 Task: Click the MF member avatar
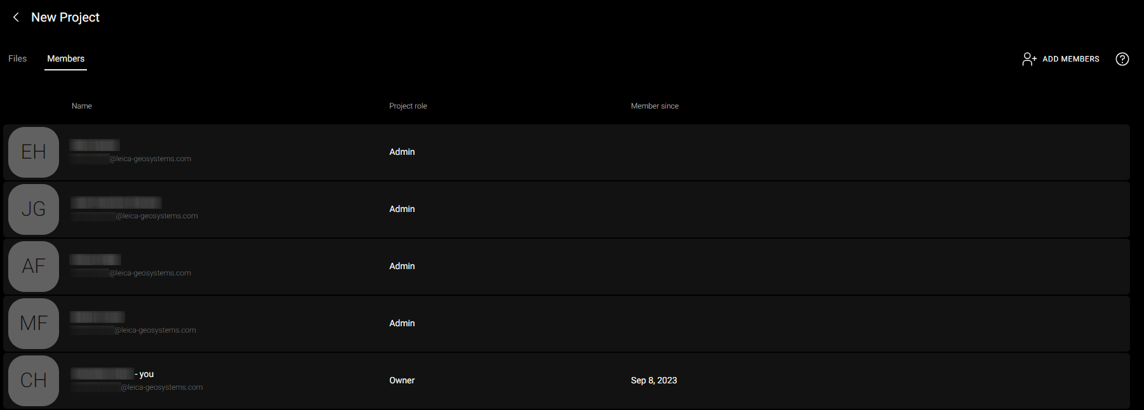(34, 324)
